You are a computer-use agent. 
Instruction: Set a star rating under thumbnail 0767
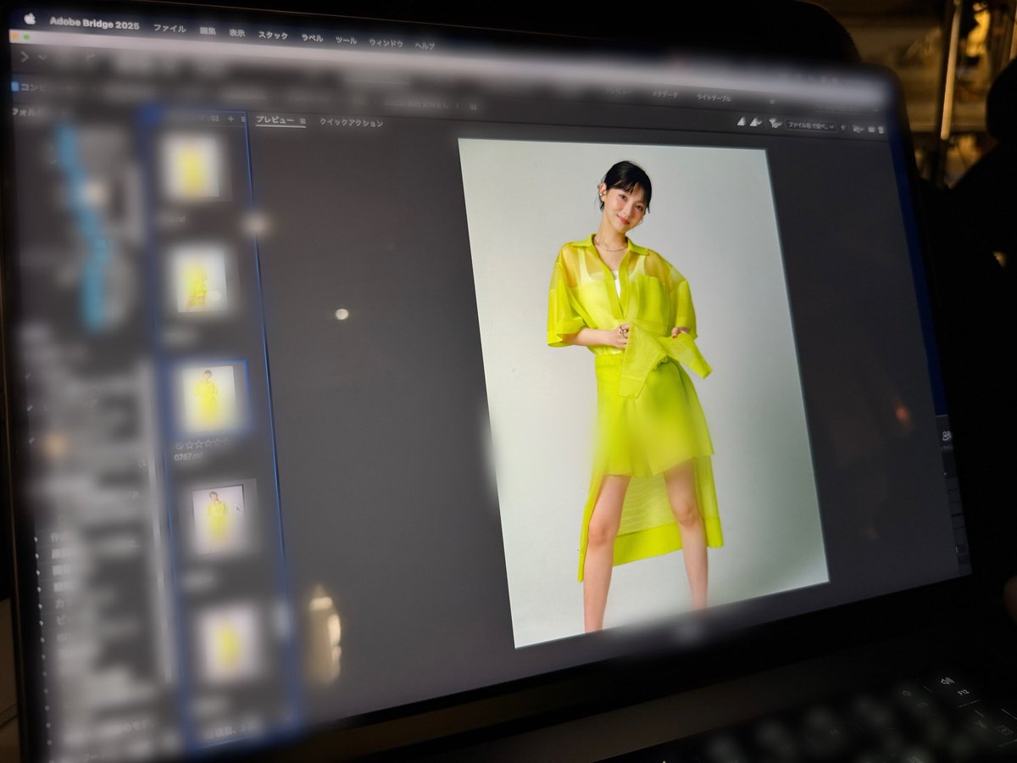pos(208,443)
